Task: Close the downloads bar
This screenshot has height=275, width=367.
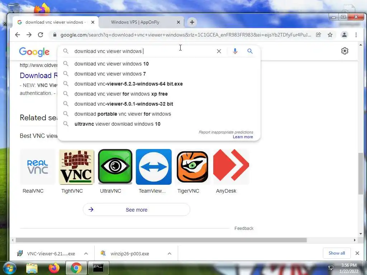Action: pos(357,253)
